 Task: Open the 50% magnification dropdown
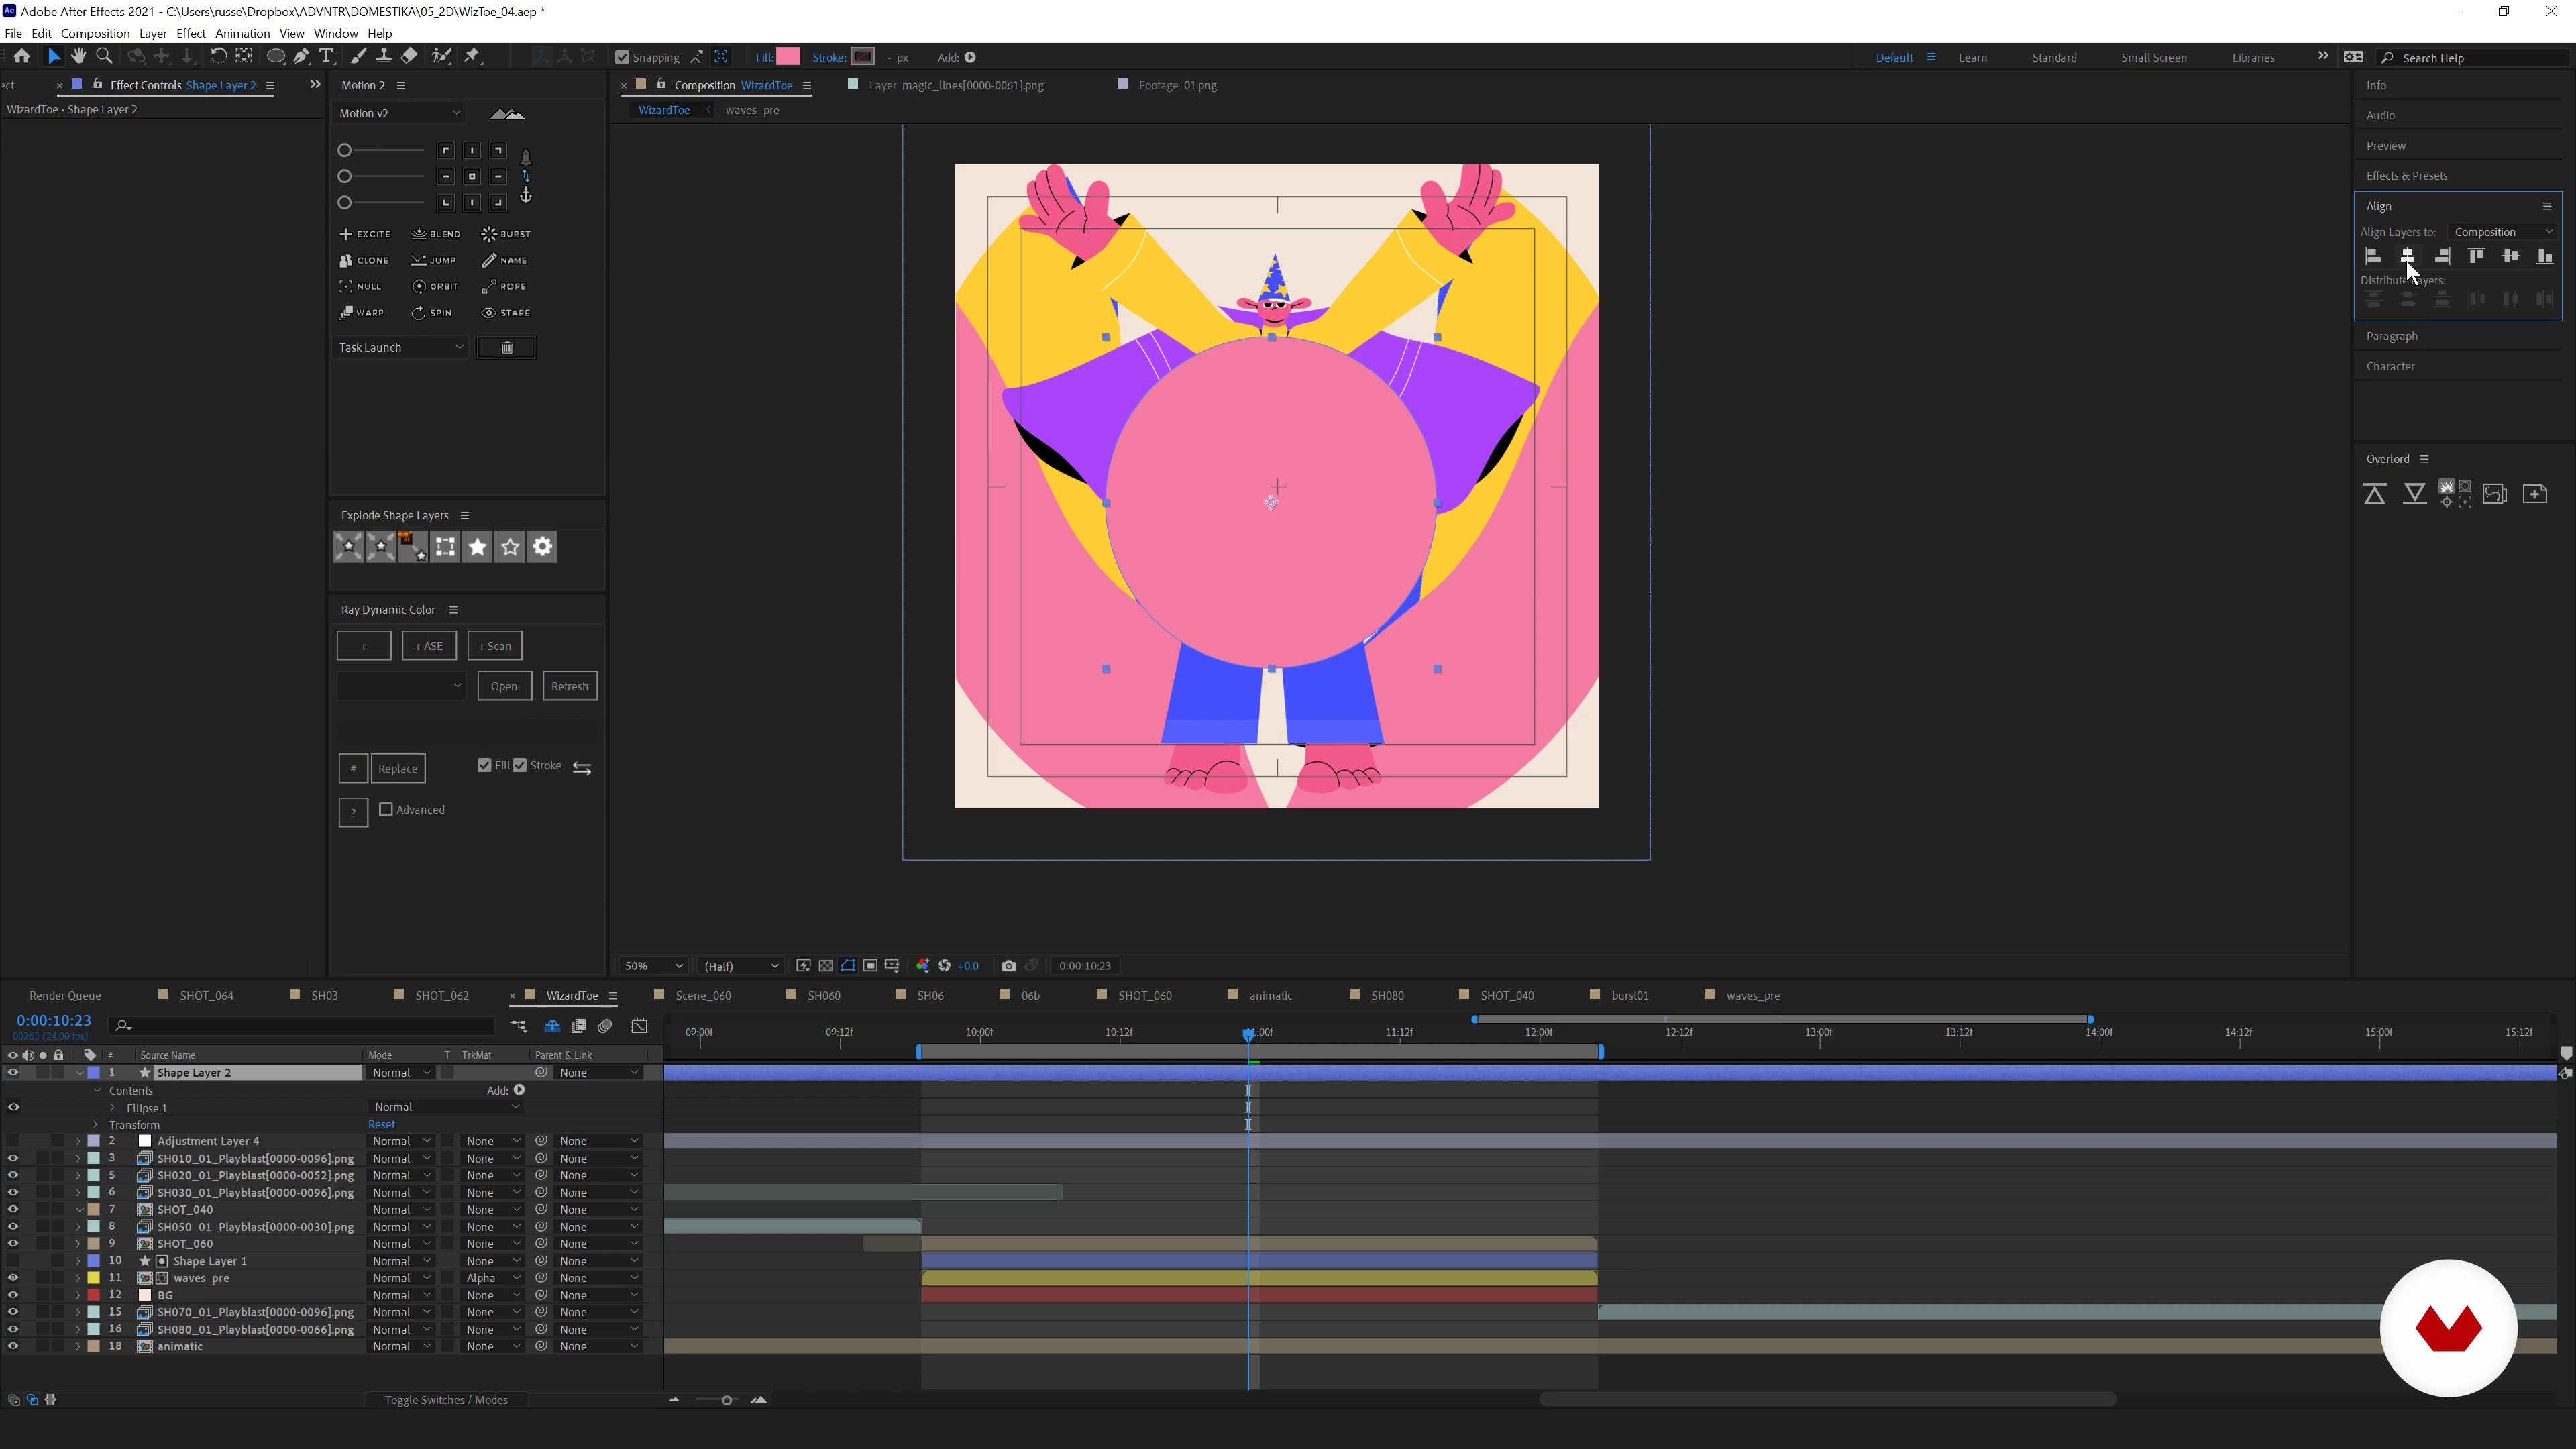tap(653, 966)
